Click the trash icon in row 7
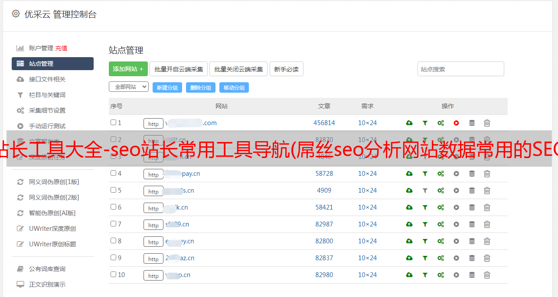This screenshot has width=558, height=297. coord(487,224)
